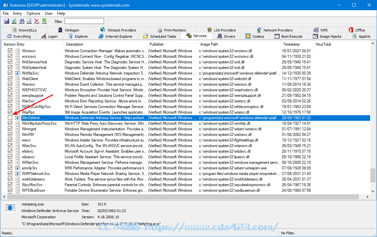Click the Logon tab icon
Image resolution: width=377 pixels, height=237 pixels.
click(44, 36)
